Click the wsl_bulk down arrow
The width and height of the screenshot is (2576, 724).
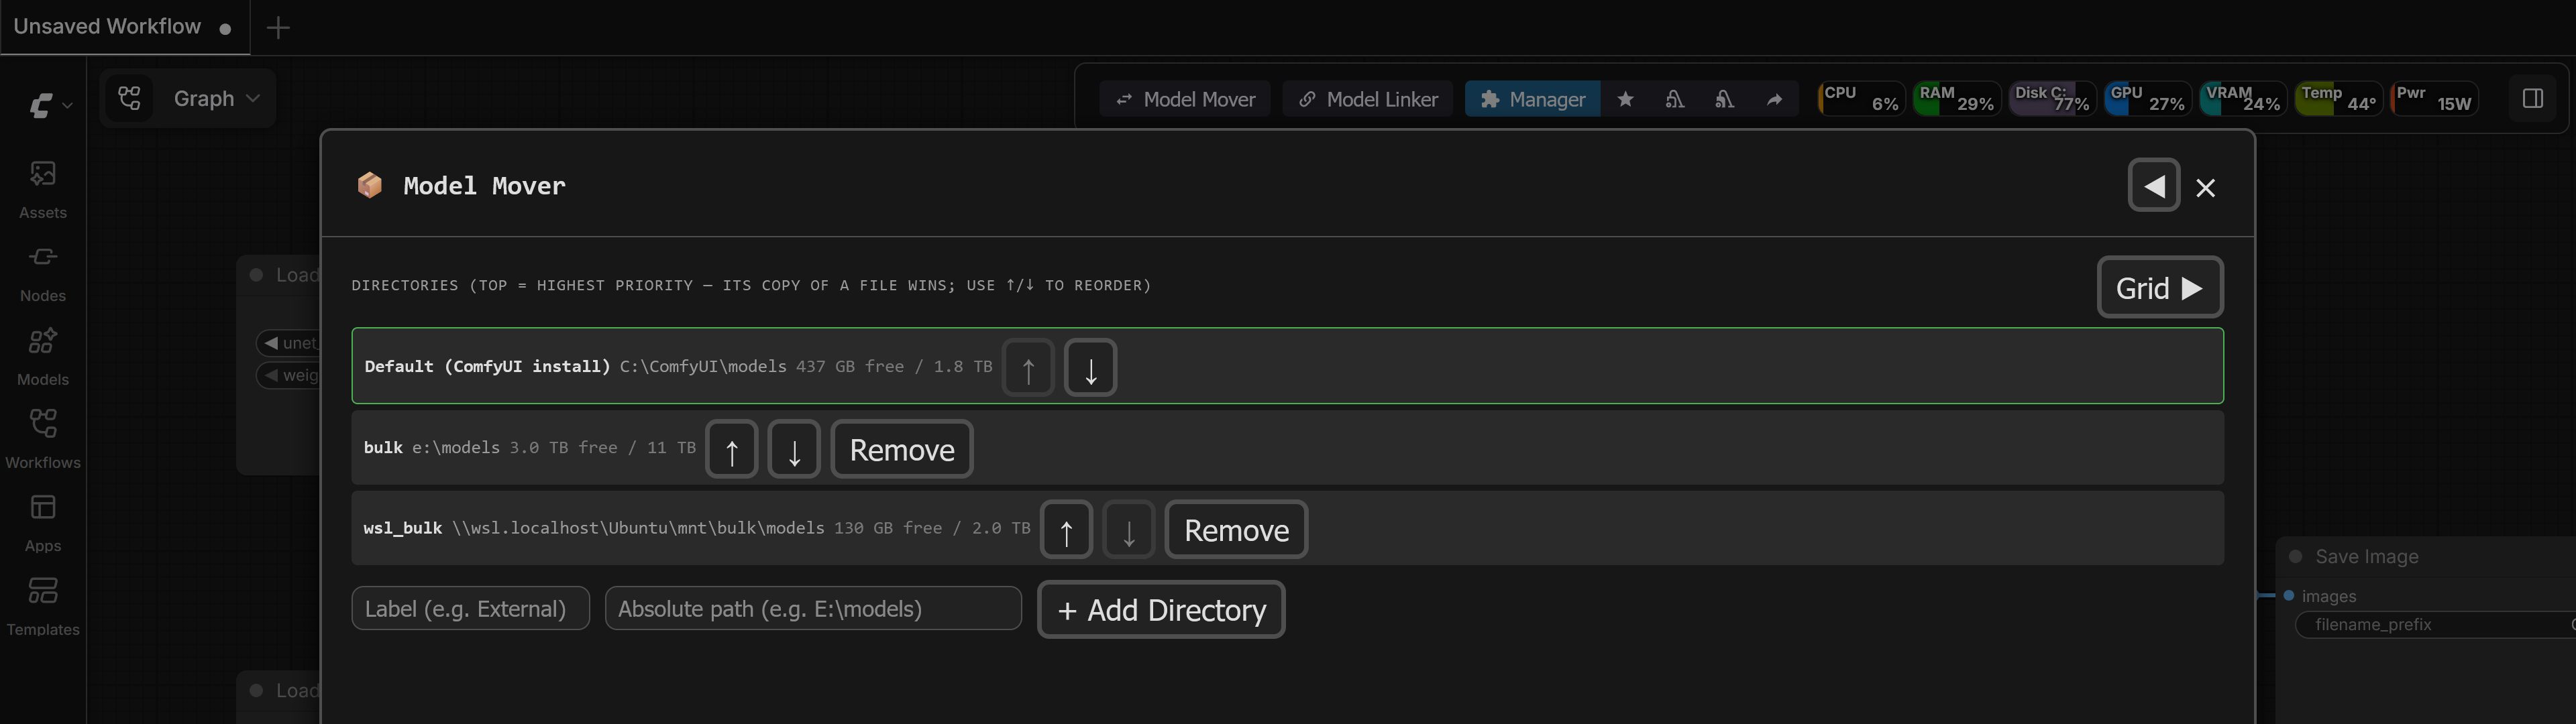[x=1128, y=530]
